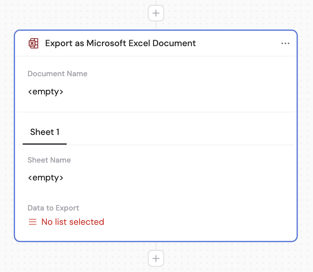Click the red list icon beside "No list selected"
This screenshot has height=272, width=313.
32,222
